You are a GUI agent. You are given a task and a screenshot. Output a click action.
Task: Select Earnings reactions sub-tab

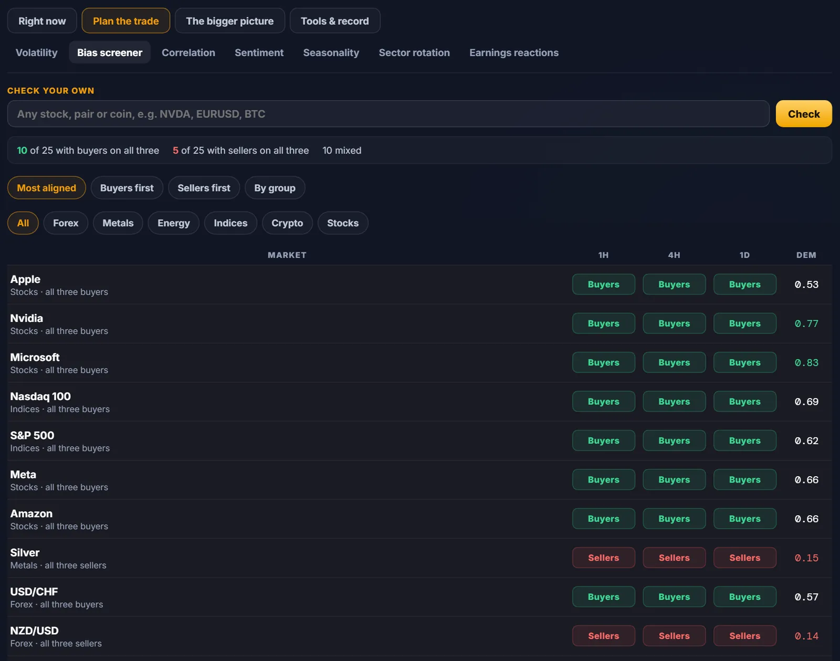click(x=513, y=53)
